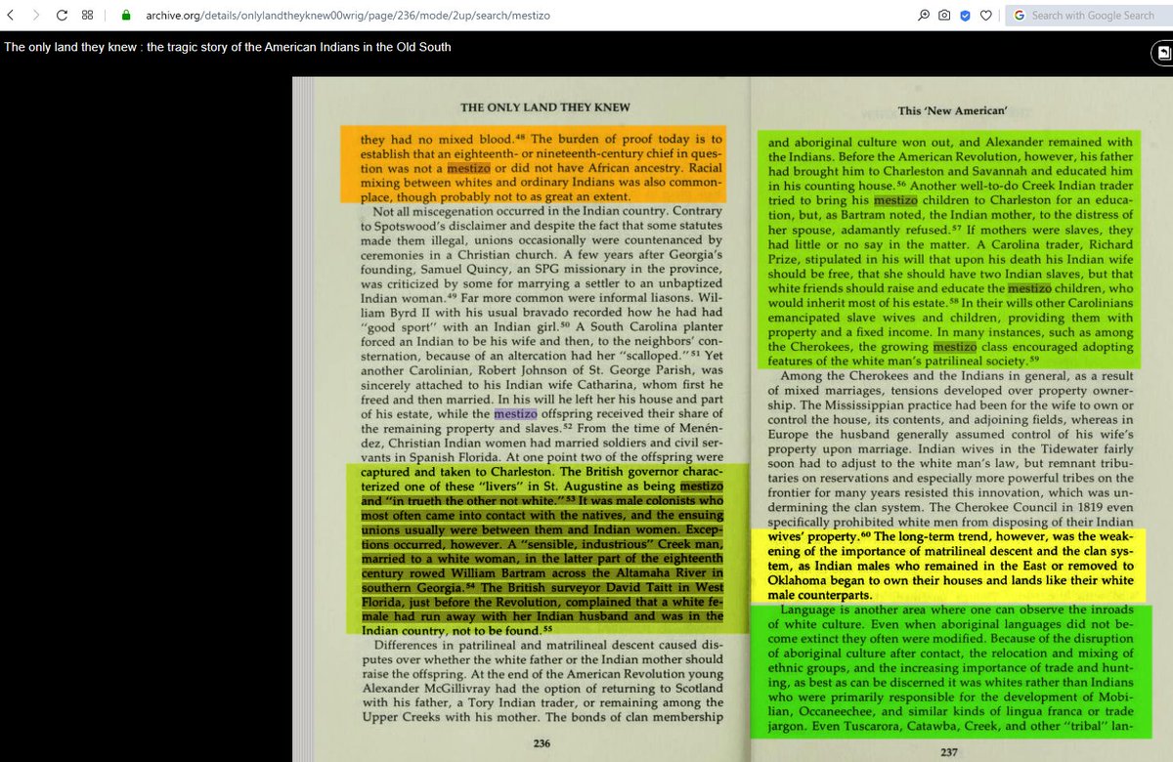Click the book title 'The only land they knew'
This screenshot has width=1173, height=762.
coord(228,47)
